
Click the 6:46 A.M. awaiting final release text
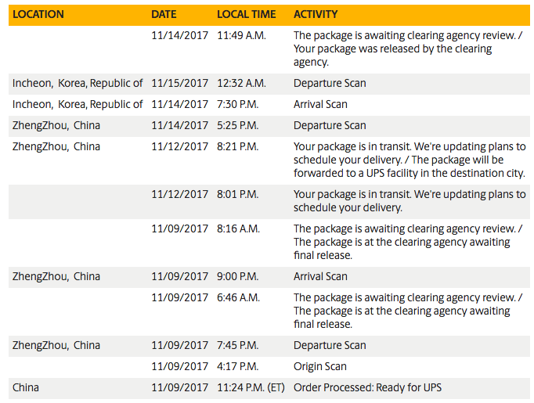(x=408, y=311)
